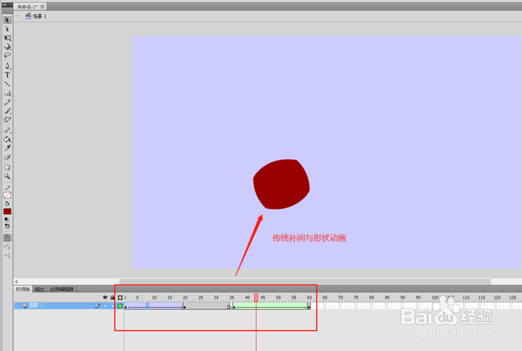Click keyframe at frame 20 of 图层 1
Image resolution: width=522 pixels, height=351 pixels.
pos(184,306)
